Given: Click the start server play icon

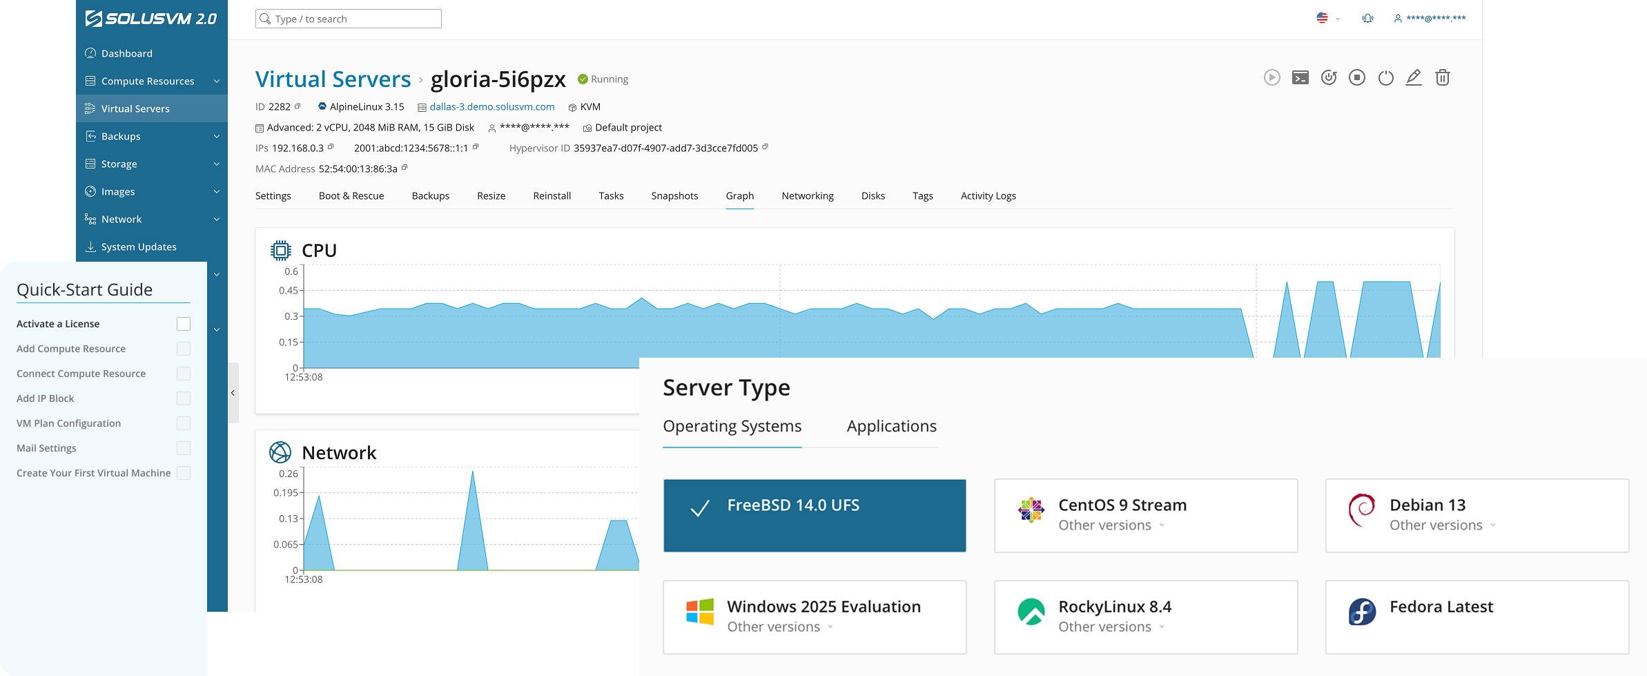Looking at the screenshot, I should coord(1271,77).
